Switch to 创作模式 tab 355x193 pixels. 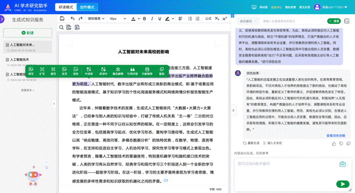[x=87, y=7]
